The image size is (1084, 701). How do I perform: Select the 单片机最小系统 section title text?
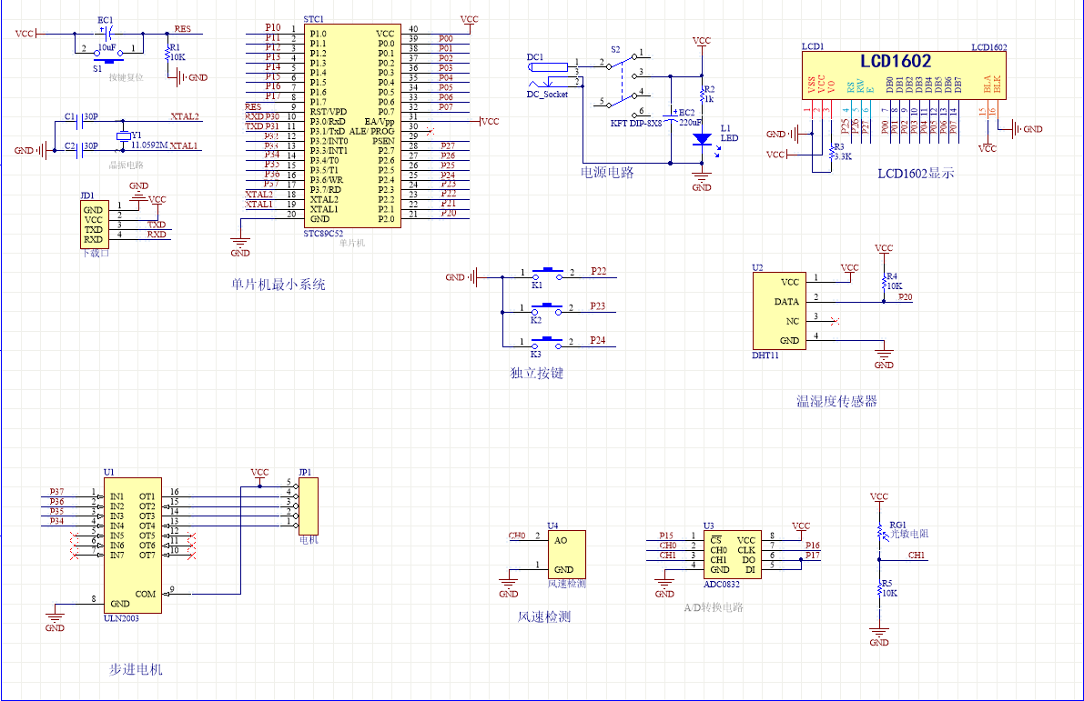click(x=278, y=285)
